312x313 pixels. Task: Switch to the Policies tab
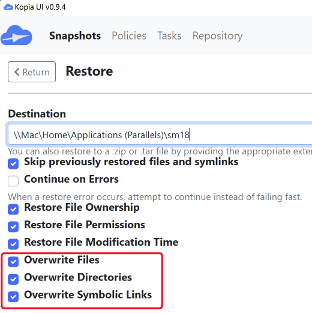(x=129, y=36)
